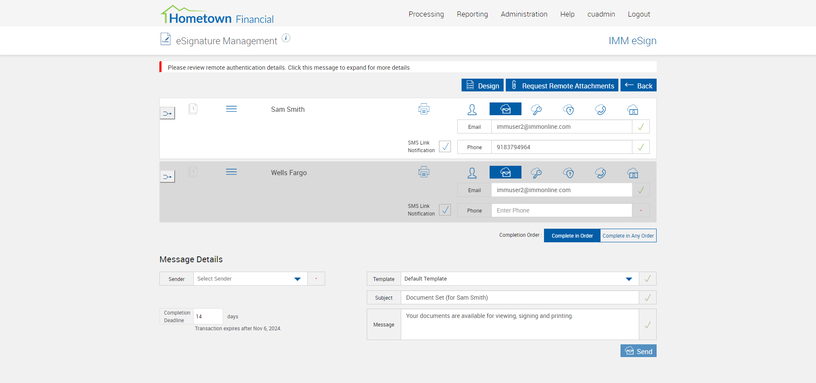Toggle SMS Link Notification for Sam Smith
The image size is (816, 383).
[x=445, y=147]
